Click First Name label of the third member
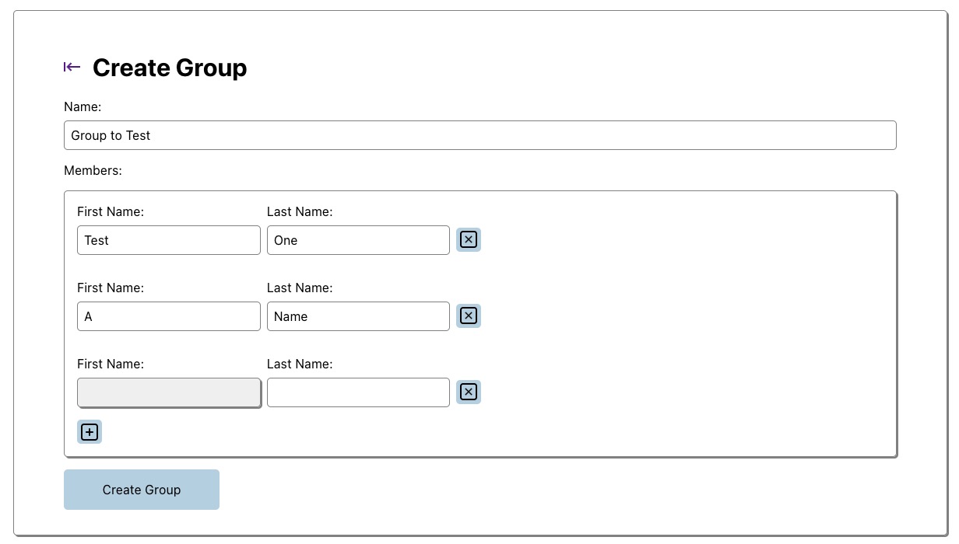959x544 pixels. click(111, 364)
